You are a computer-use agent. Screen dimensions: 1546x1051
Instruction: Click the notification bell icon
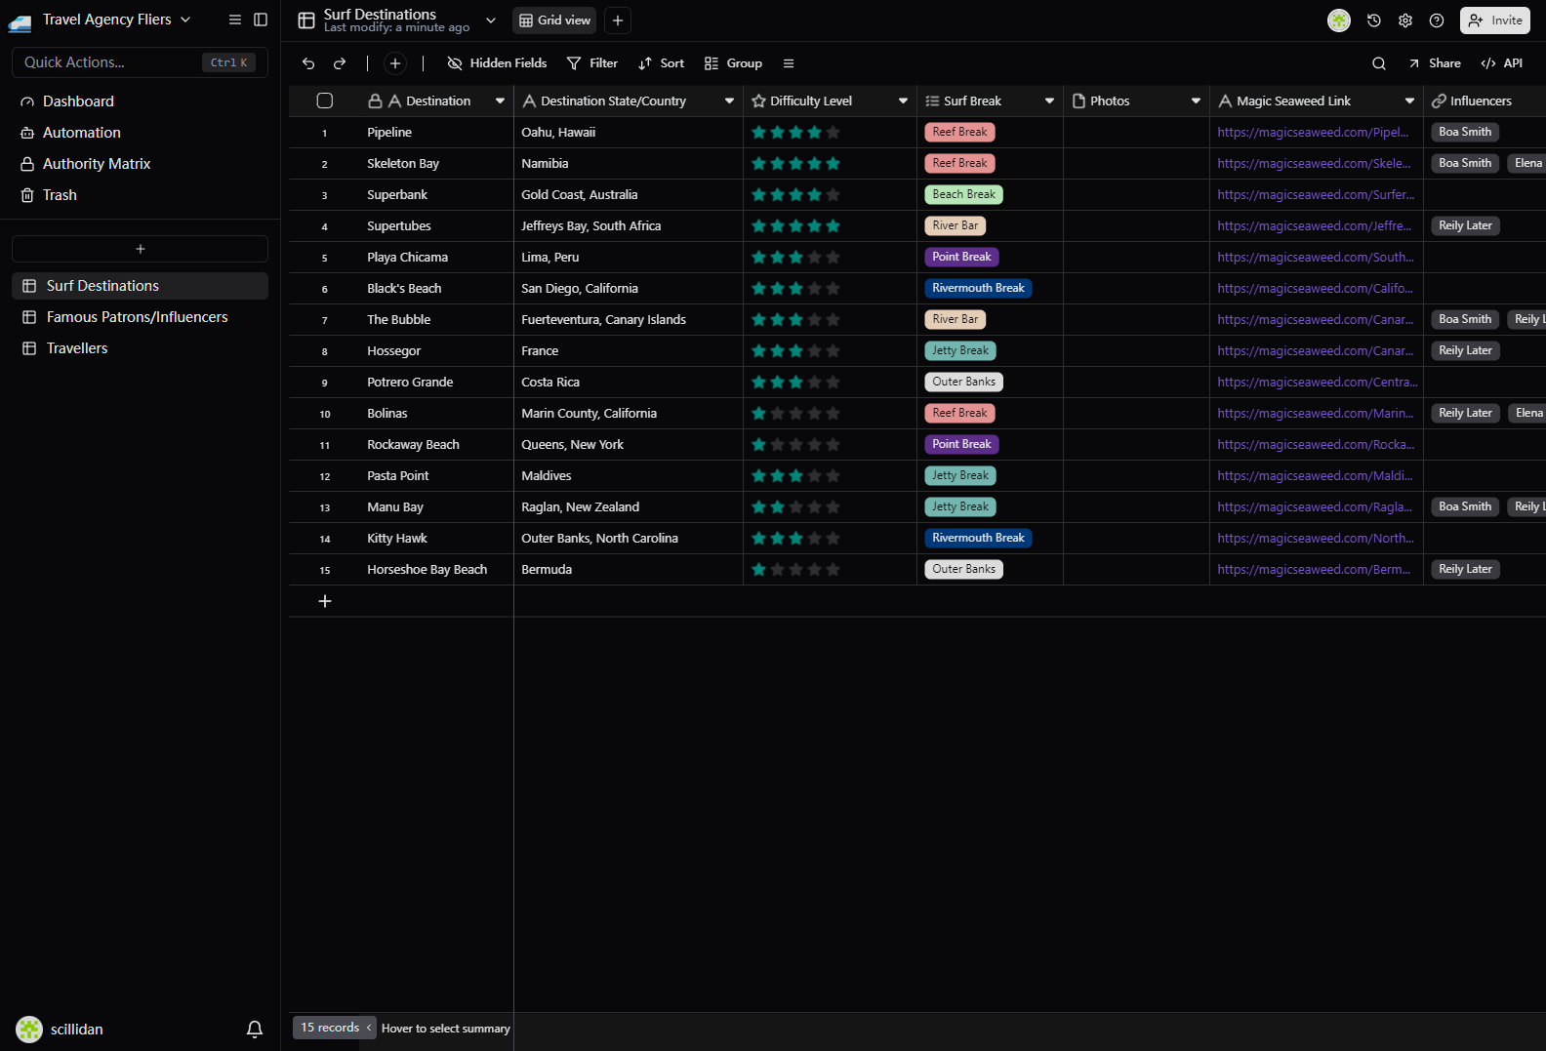point(255,1030)
